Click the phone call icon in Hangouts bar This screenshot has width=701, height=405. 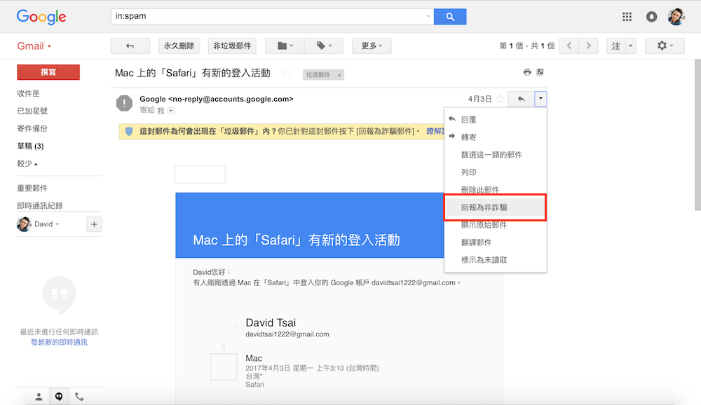tap(79, 397)
